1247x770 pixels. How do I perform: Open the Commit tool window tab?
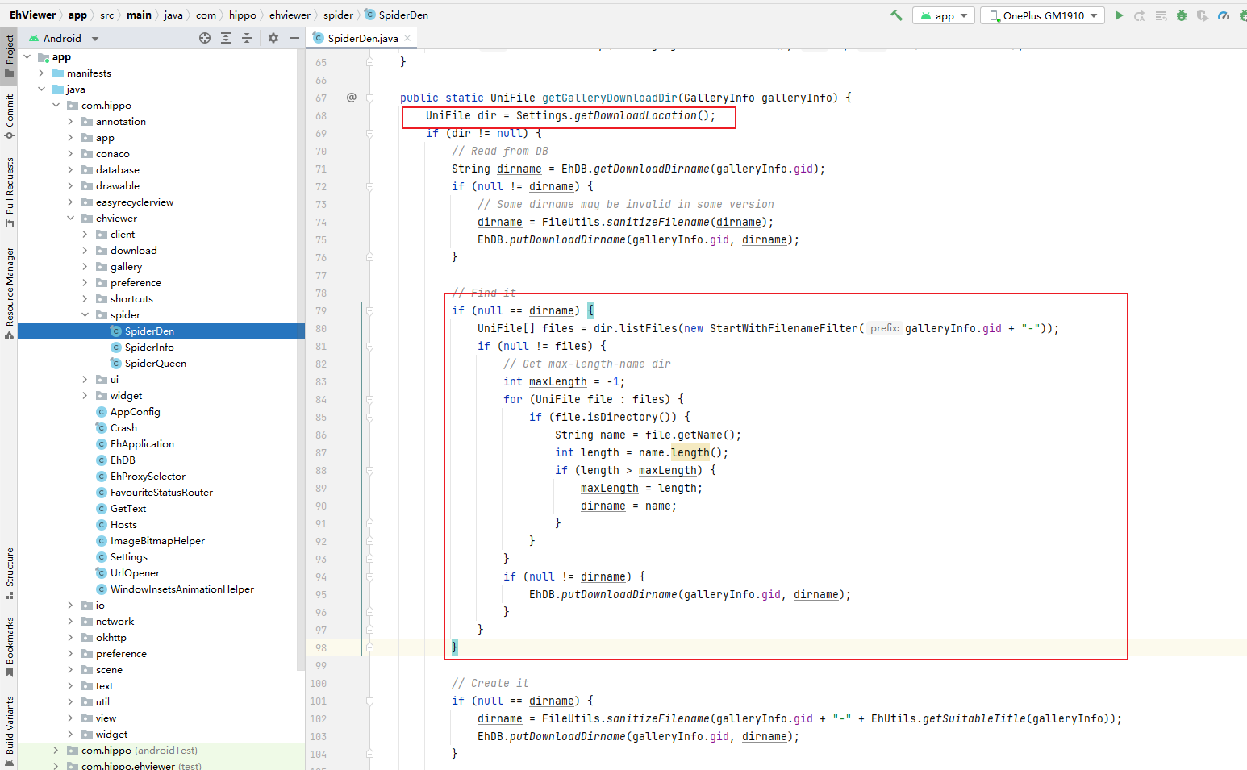pyautogui.click(x=9, y=115)
